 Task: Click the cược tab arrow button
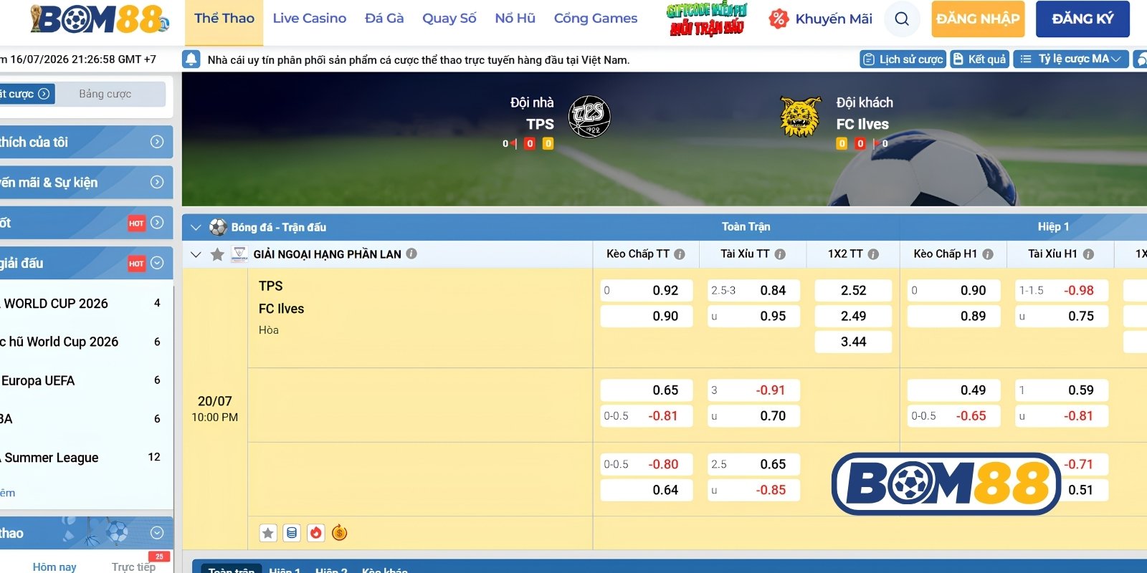[x=44, y=94]
